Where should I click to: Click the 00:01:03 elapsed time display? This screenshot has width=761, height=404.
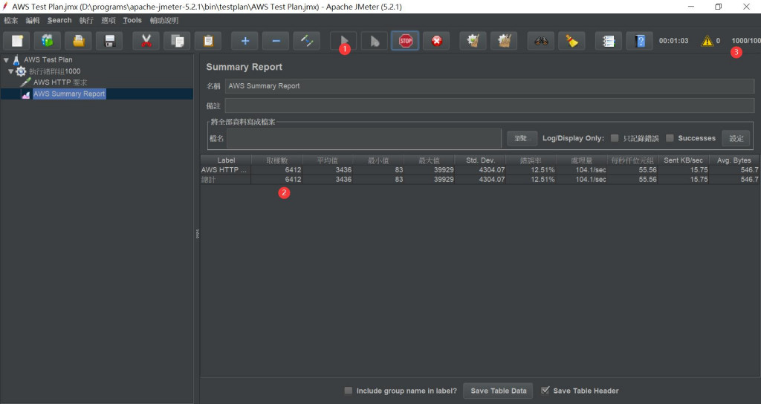click(673, 41)
